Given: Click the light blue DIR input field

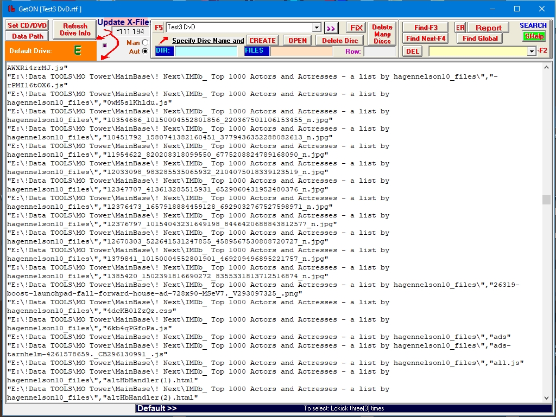Looking at the screenshot, I should (206, 52).
